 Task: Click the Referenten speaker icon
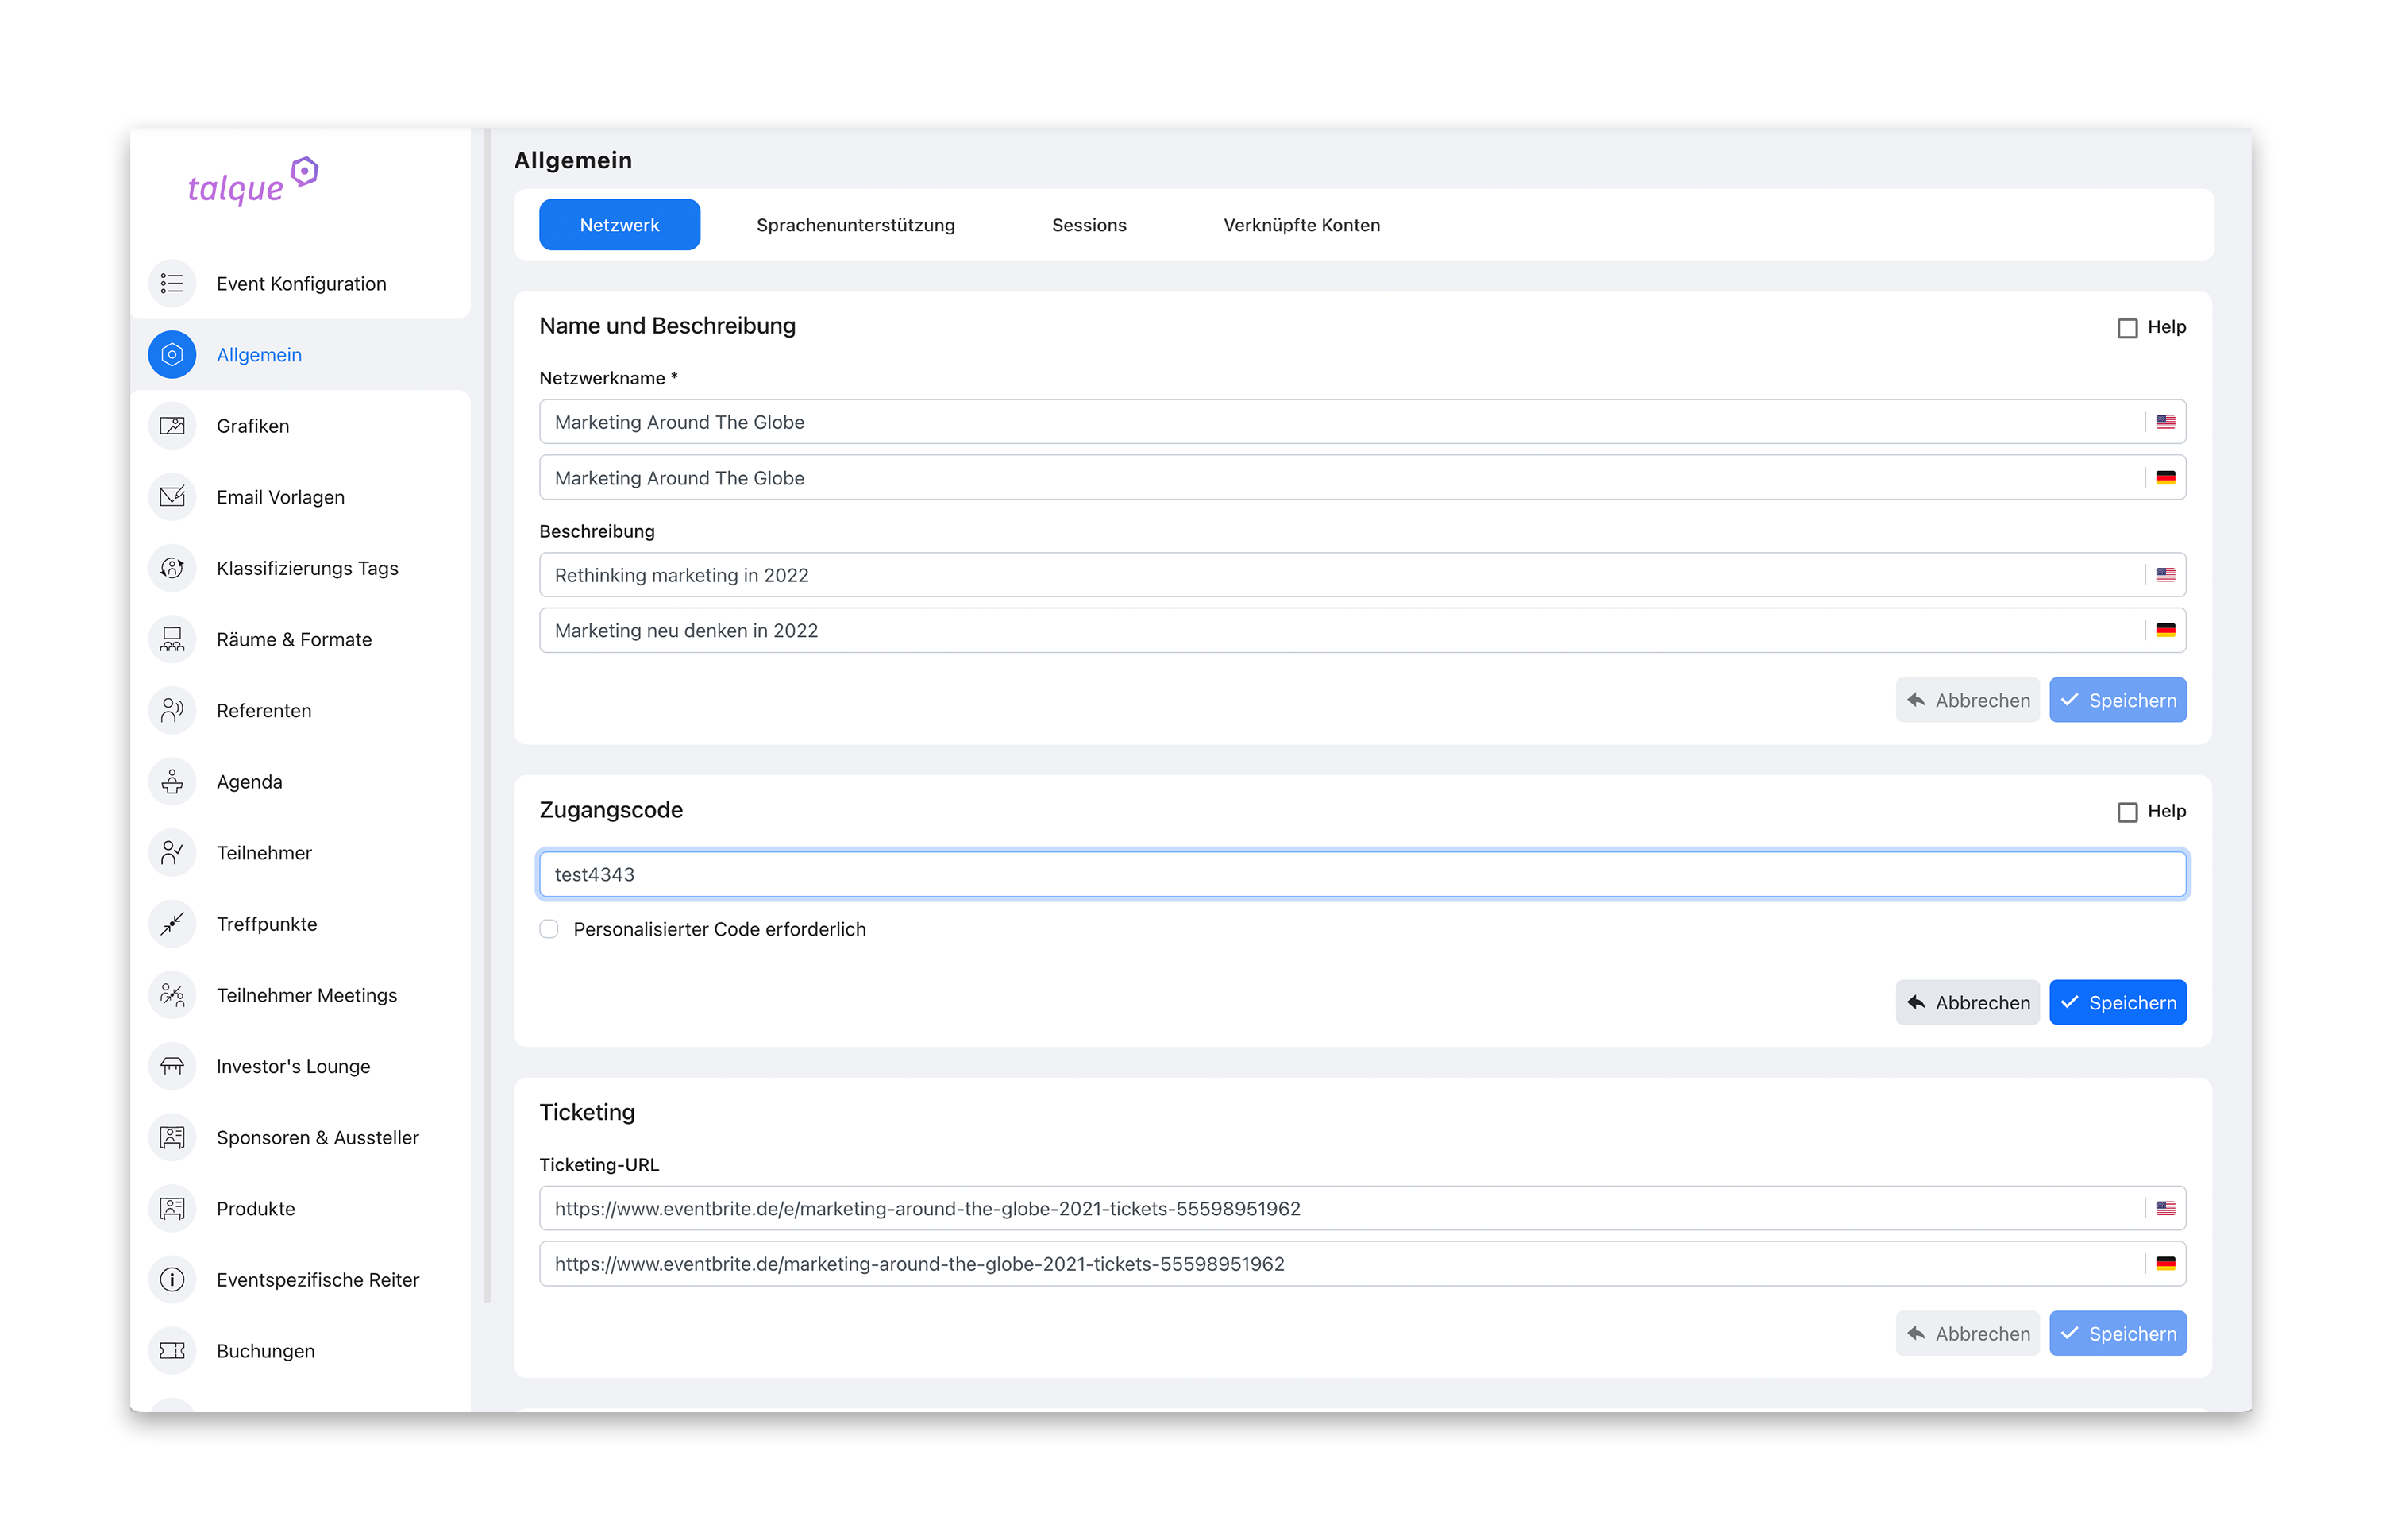tap(172, 710)
